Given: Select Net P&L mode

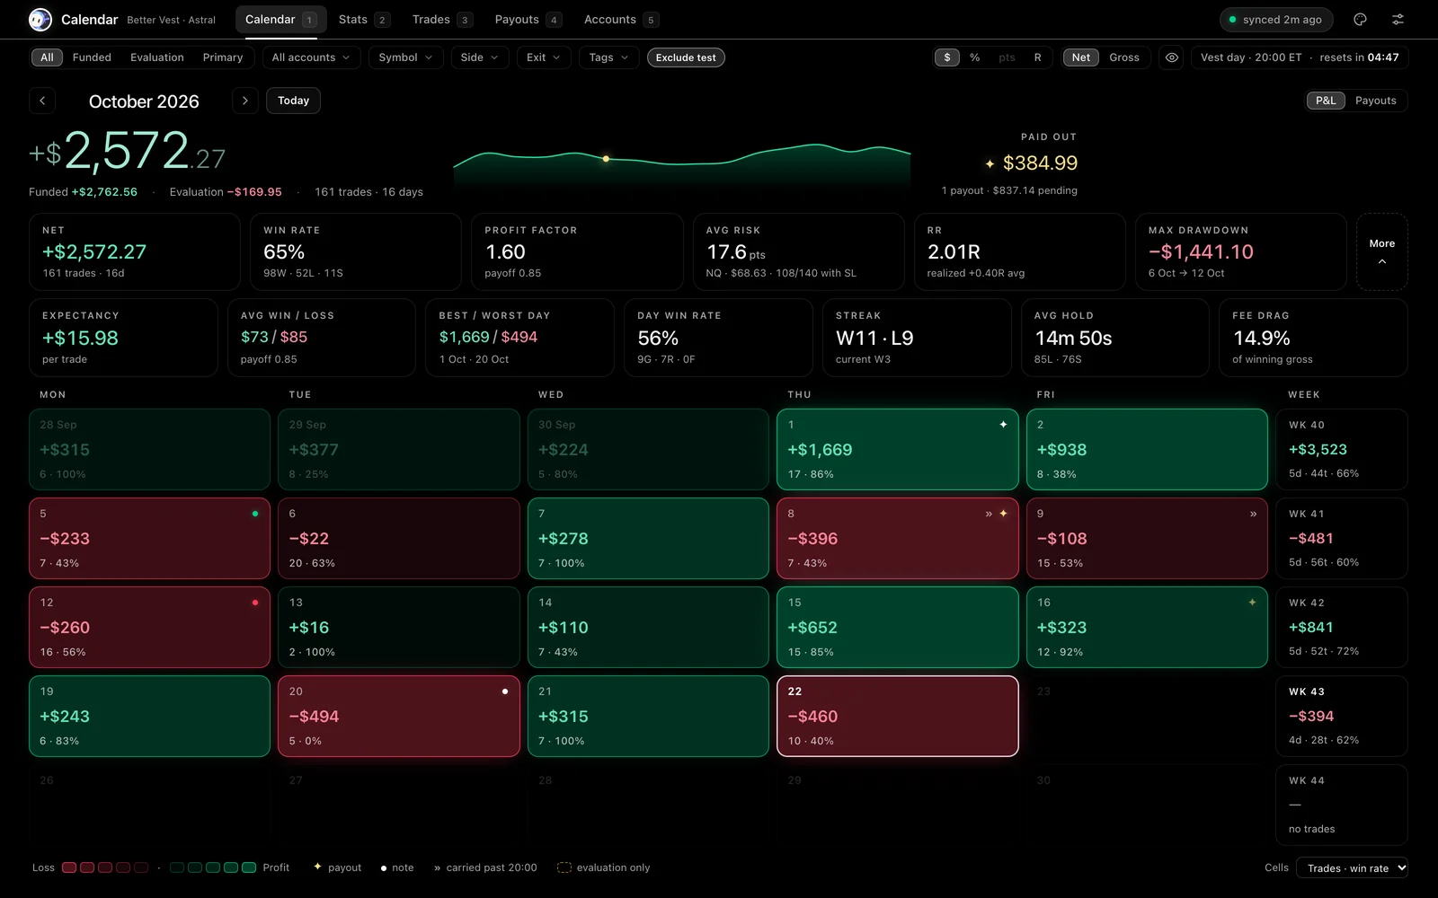Looking at the screenshot, I should click(x=1081, y=57).
